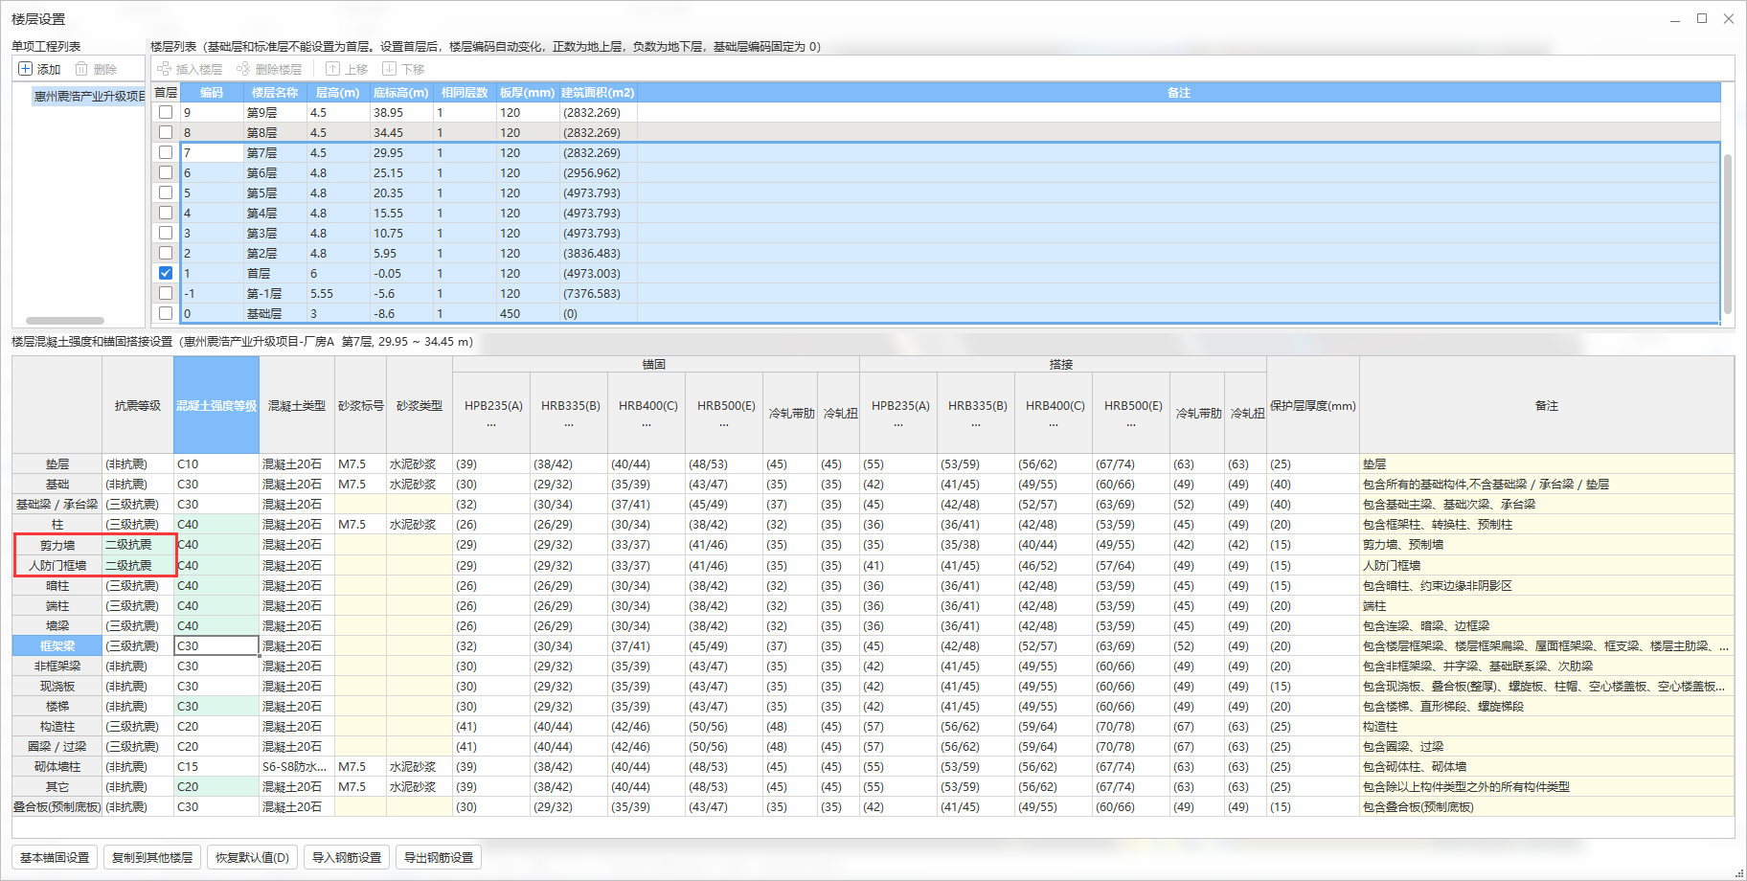Click the 柱 seismic grade (三级抗震) cell
This screenshot has height=881, width=1747.
(x=138, y=524)
